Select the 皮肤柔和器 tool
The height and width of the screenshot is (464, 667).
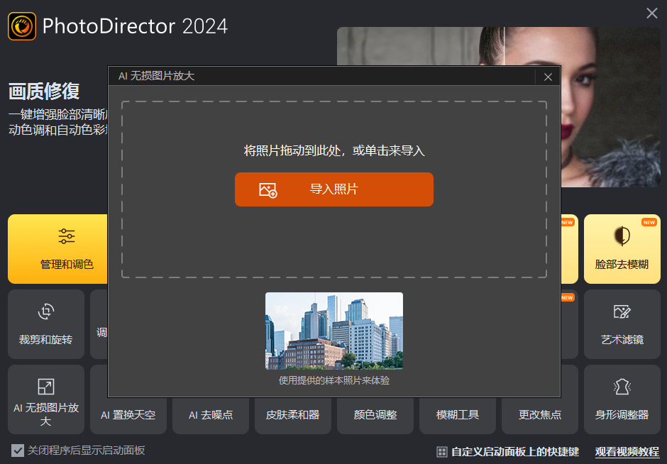click(x=292, y=416)
